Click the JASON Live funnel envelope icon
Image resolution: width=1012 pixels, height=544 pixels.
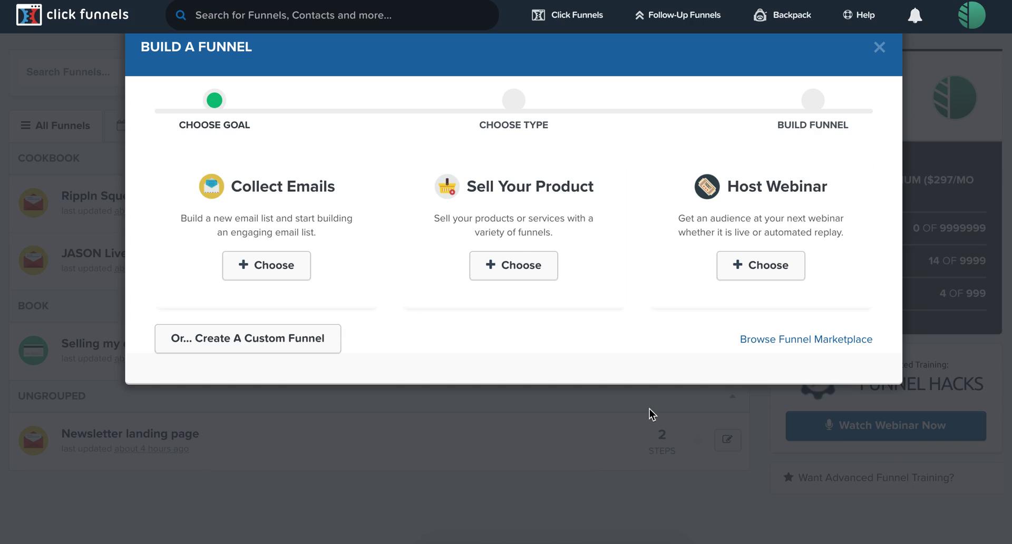34,260
